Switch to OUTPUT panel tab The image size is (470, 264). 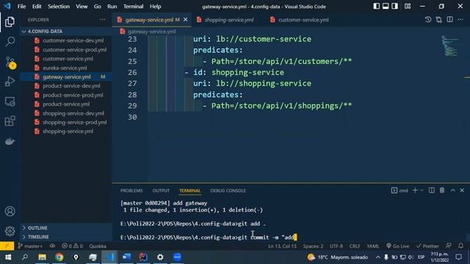pos(161,191)
